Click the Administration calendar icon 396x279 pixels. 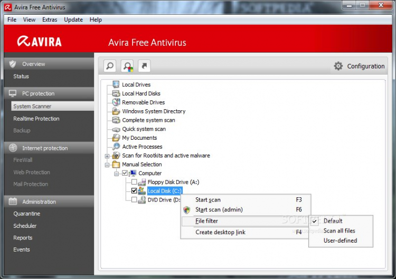13,201
